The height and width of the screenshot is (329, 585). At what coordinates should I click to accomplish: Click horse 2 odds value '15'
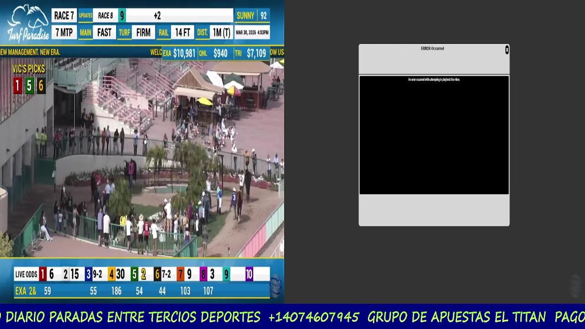click(x=74, y=274)
